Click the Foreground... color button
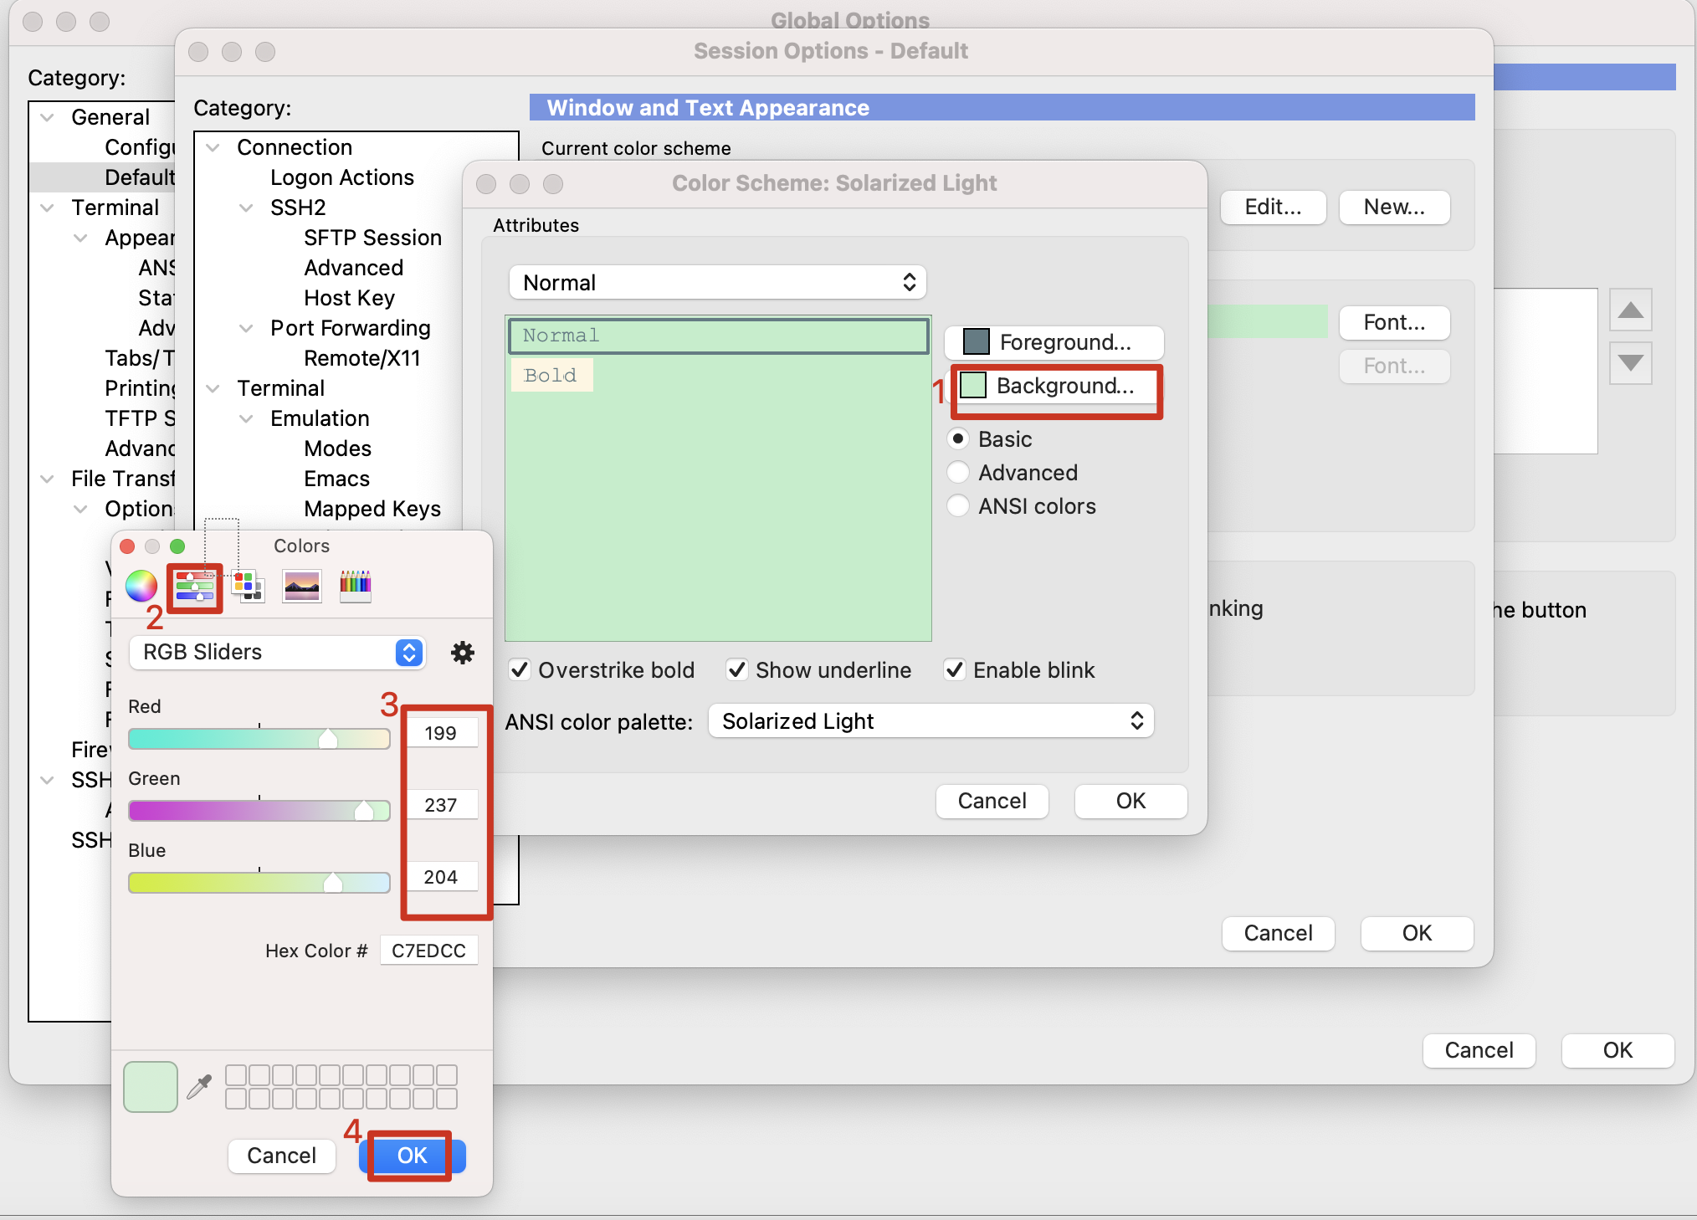Screen dimensions: 1697x1220 coord(1054,342)
